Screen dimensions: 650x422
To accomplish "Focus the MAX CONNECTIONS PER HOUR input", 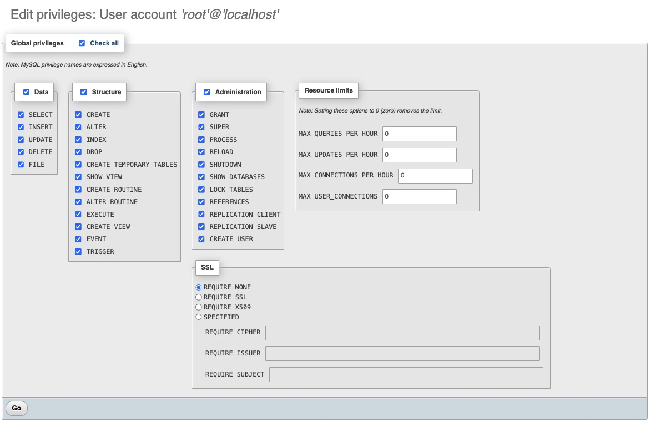I will [435, 176].
